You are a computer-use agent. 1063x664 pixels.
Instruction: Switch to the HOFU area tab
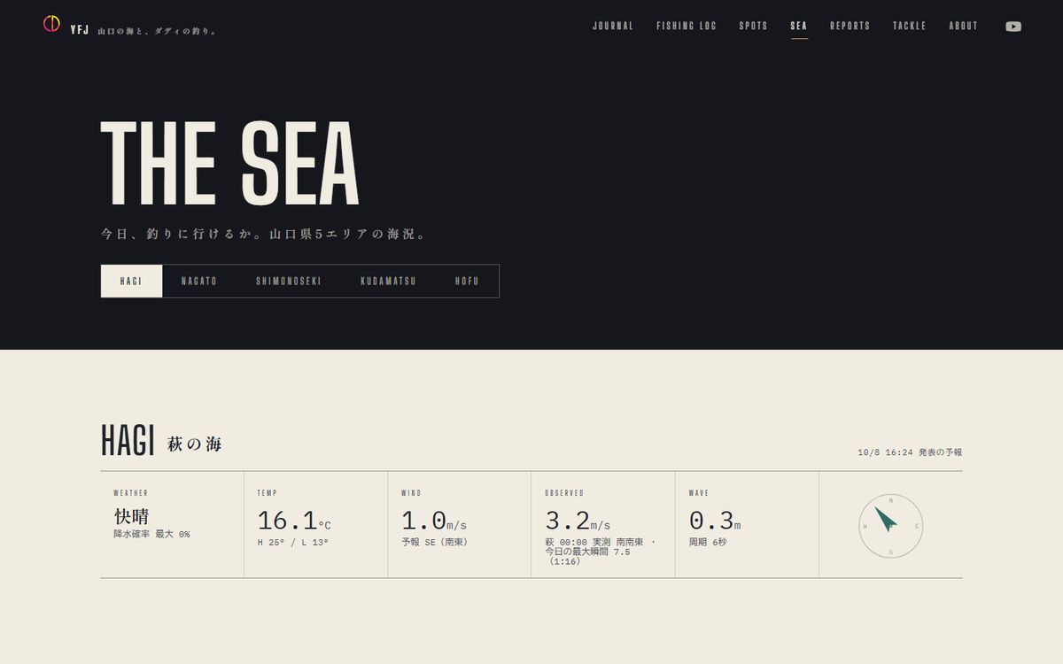tap(467, 281)
